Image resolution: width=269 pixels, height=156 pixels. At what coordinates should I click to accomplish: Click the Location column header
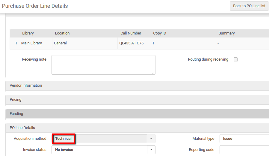tap(62, 33)
